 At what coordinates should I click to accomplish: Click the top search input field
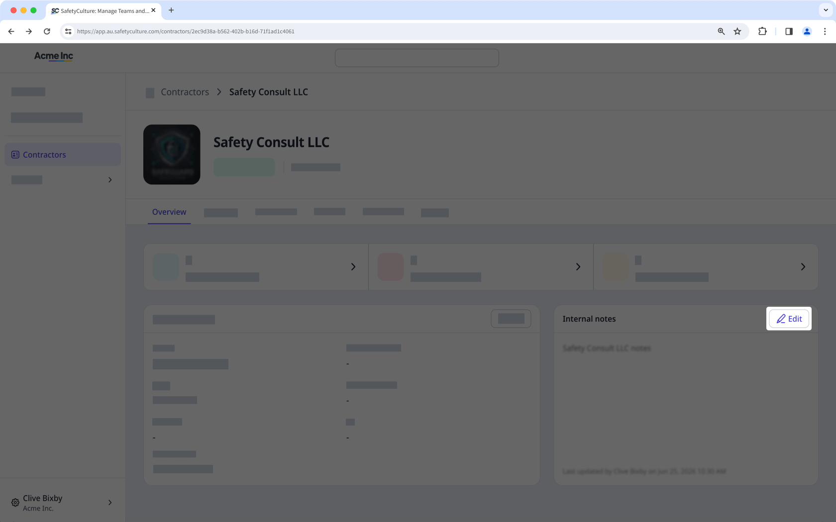[x=417, y=58]
